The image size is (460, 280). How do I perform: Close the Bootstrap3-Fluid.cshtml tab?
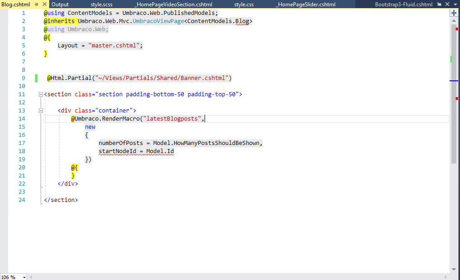coord(447,4)
